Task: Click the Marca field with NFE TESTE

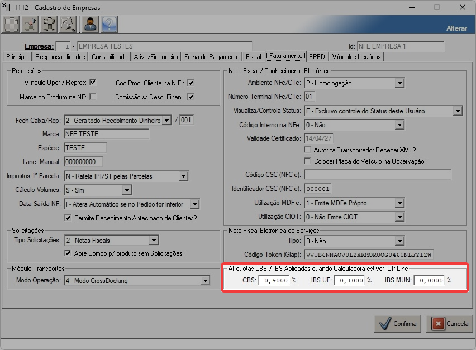Action: (x=106, y=134)
